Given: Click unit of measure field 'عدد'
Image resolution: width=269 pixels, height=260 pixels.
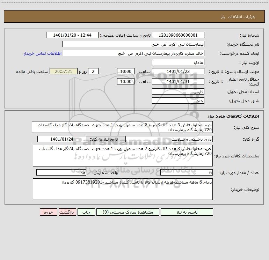Looking at the screenshot, I should 61,172.
